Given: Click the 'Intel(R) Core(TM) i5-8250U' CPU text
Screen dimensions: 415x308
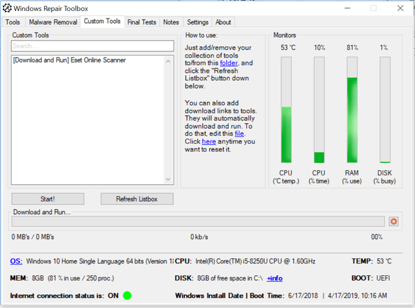Looking at the screenshot, I should click(255, 261).
